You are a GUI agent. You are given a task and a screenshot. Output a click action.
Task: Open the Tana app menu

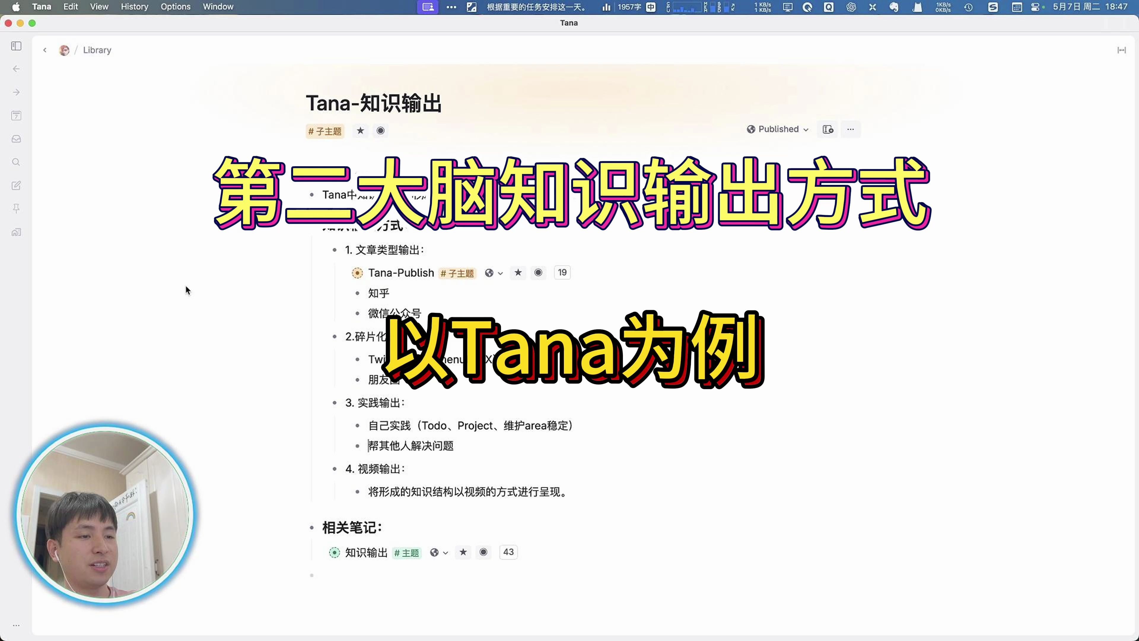tap(42, 7)
